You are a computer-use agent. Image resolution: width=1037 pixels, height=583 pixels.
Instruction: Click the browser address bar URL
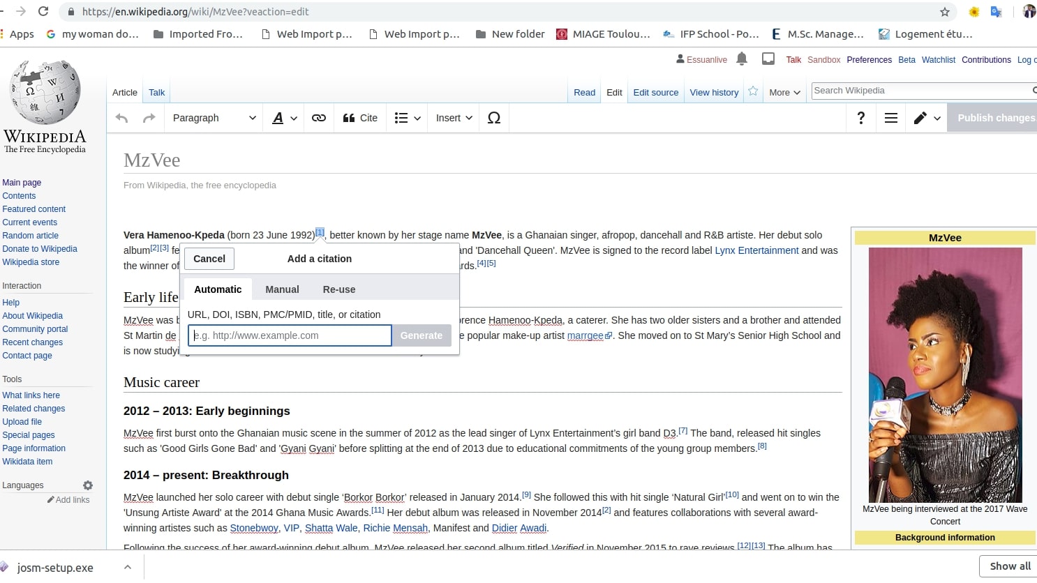(x=195, y=12)
